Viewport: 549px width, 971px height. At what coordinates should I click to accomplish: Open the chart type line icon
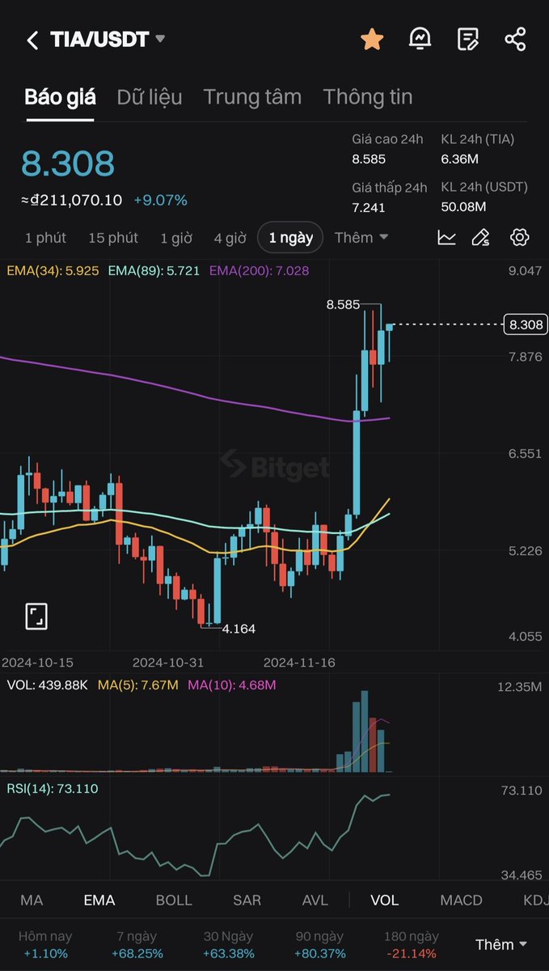446,237
